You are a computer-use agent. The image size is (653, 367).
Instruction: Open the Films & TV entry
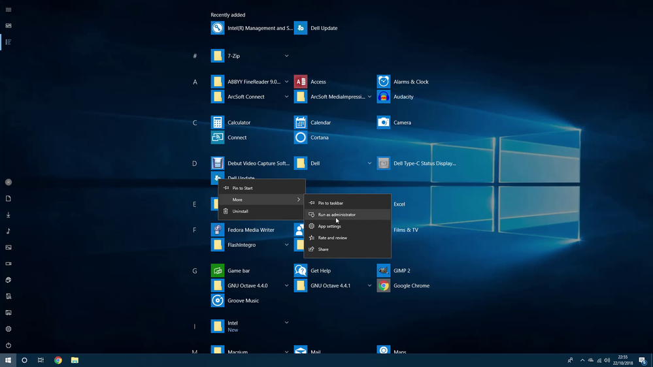[406, 230]
